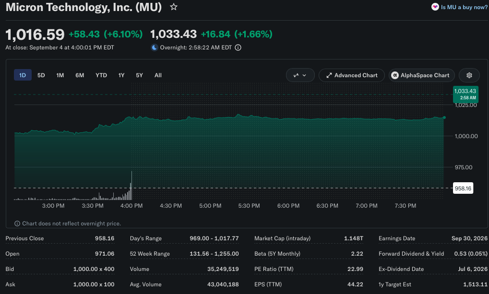Switch chart to 1M range
Viewport: 489px width, 294px height.
pos(60,75)
